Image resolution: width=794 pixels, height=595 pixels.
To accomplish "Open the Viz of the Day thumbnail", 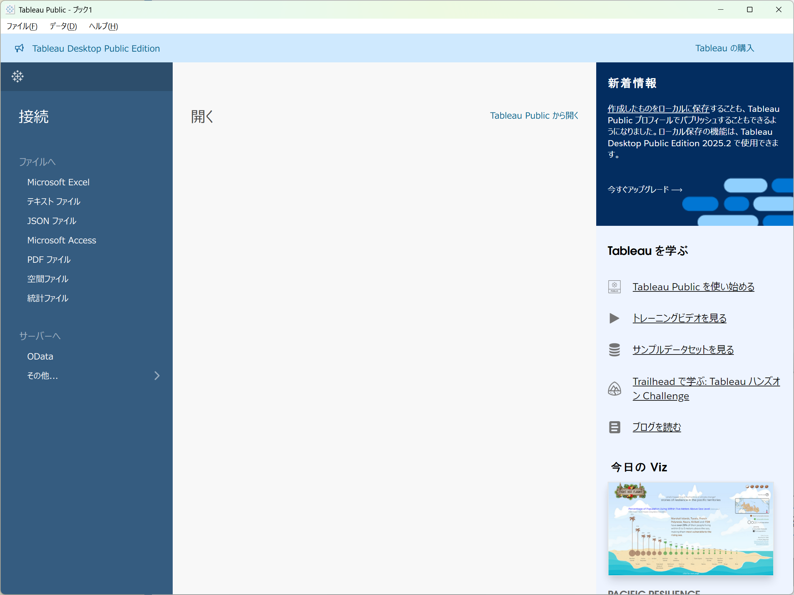I will [690, 529].
